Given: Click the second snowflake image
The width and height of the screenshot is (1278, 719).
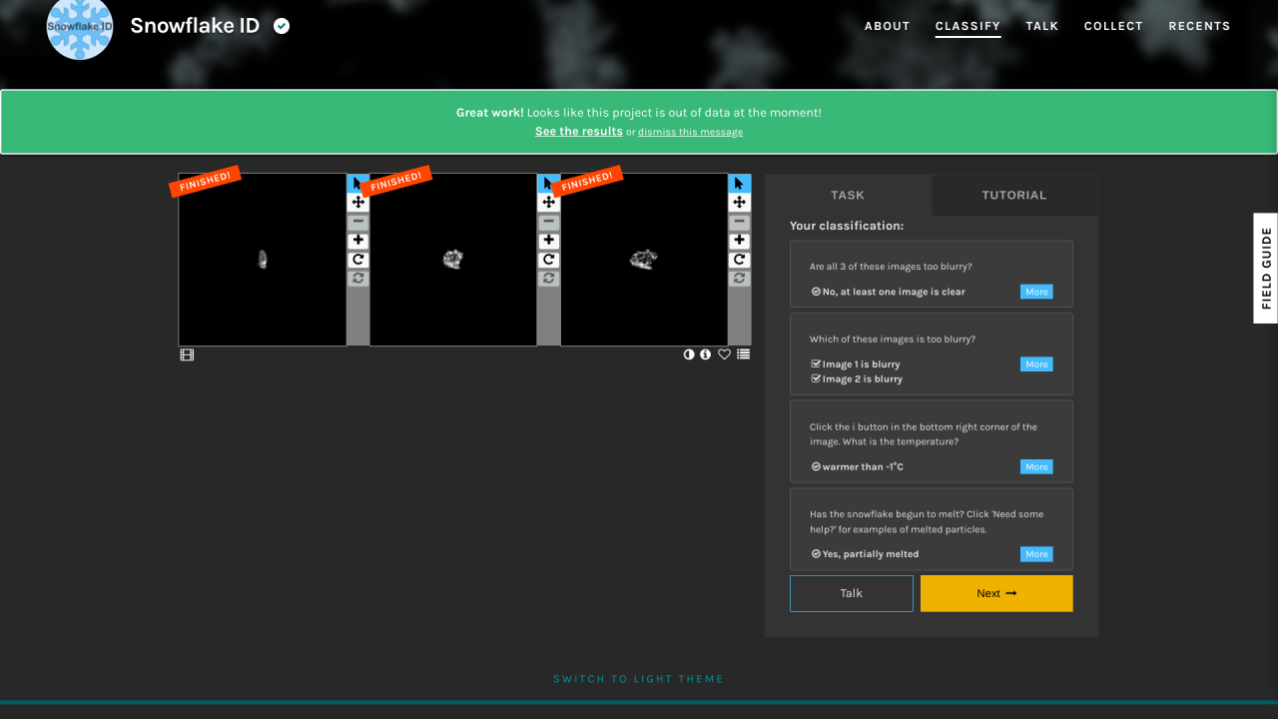Looking at the screenshot, I should point(453,260).
